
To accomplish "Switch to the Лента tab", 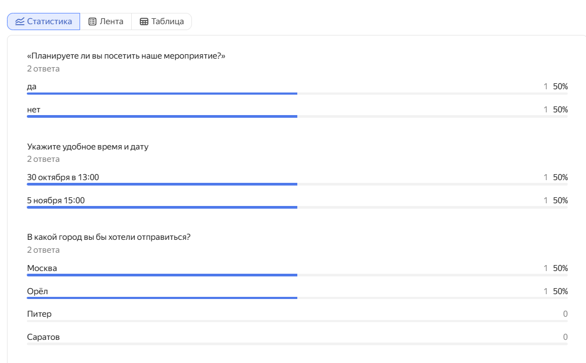I will coord(106,22).
